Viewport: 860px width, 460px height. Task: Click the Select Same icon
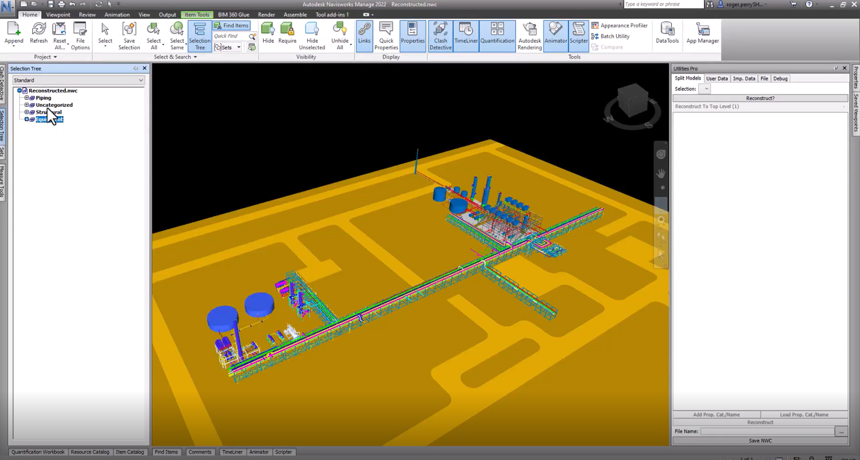pyautogui.click(x=177, y=36)
